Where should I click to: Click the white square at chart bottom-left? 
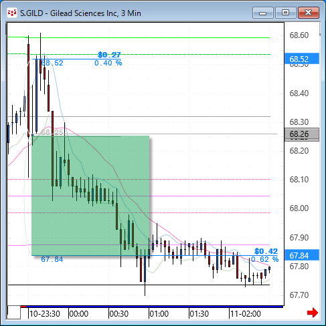coord(14,313)
